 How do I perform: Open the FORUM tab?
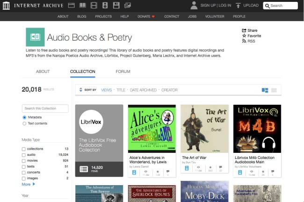pyautogui.click(x=123, y=72)
